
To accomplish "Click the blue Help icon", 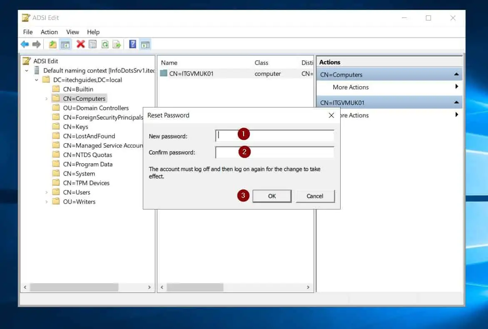I will click(132, 44).
